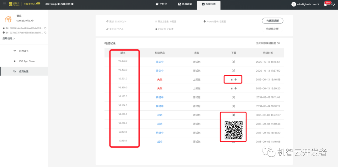Click the Android download icon for V2.321.0
Screen dimensions: 338x167
(x=236, y=79)
